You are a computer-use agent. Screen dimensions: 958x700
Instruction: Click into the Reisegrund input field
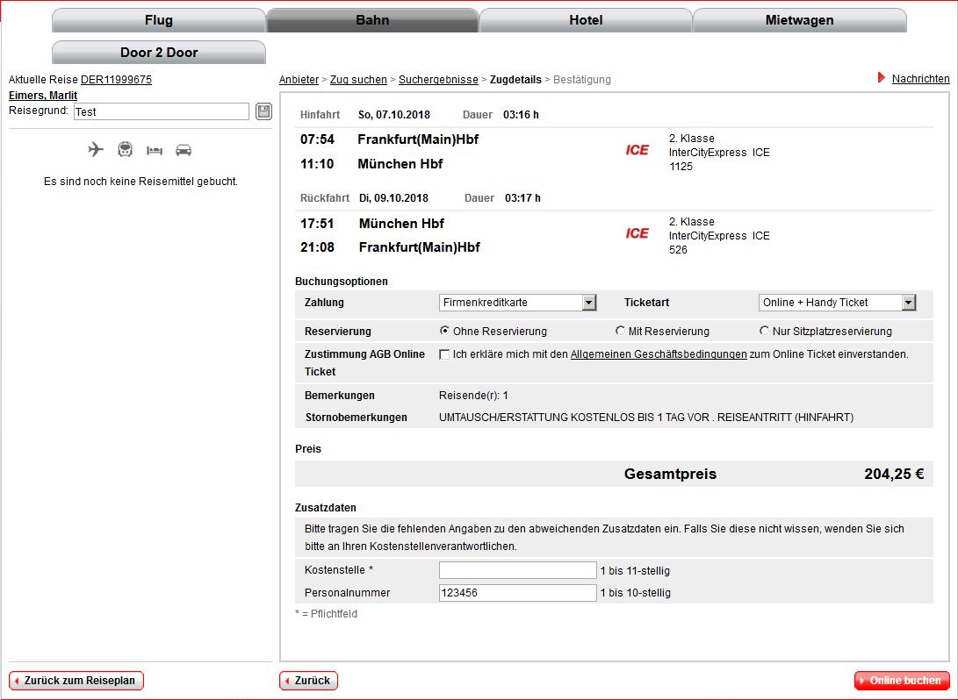[162, 111]
